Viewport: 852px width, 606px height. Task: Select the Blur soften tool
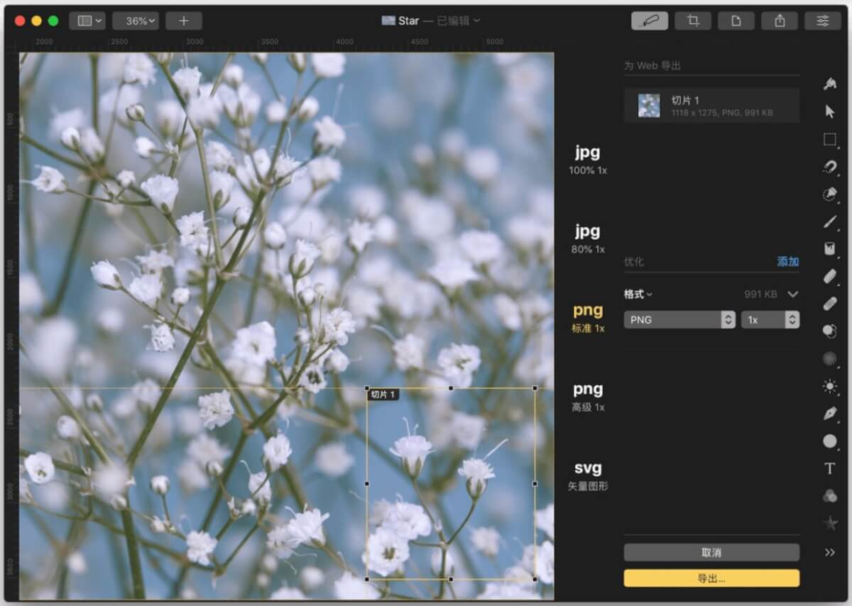tap(829, 358)
